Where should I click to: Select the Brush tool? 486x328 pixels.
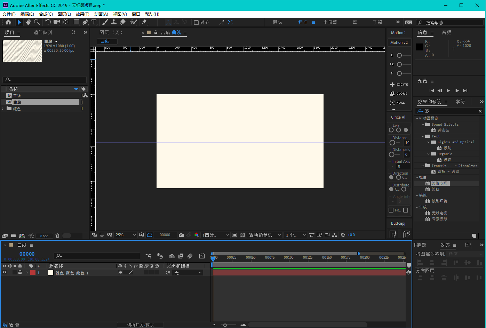tap(105, 22)
